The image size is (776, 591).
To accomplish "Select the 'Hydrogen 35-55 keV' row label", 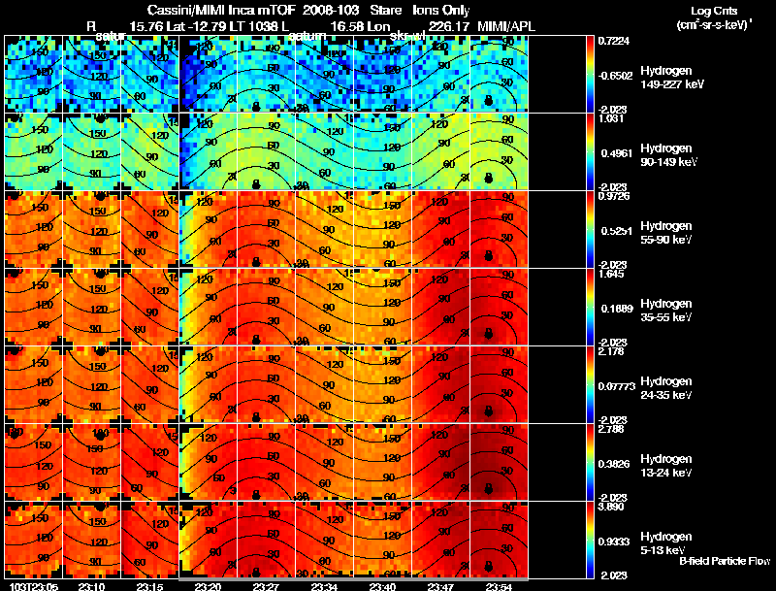I will coord(666,311).
